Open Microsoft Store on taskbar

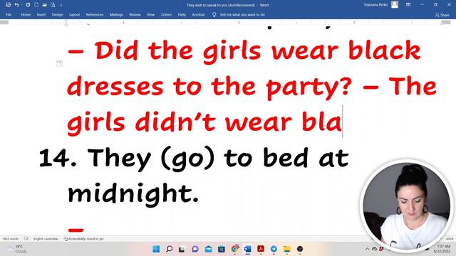tap(222, 249)
